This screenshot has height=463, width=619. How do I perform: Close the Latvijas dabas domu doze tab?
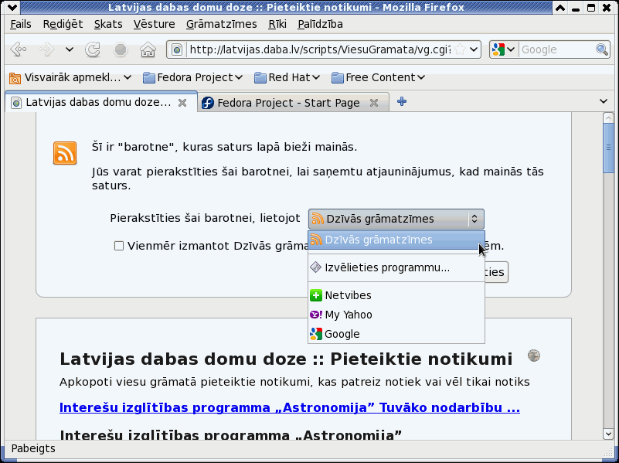tap(182, 103)
